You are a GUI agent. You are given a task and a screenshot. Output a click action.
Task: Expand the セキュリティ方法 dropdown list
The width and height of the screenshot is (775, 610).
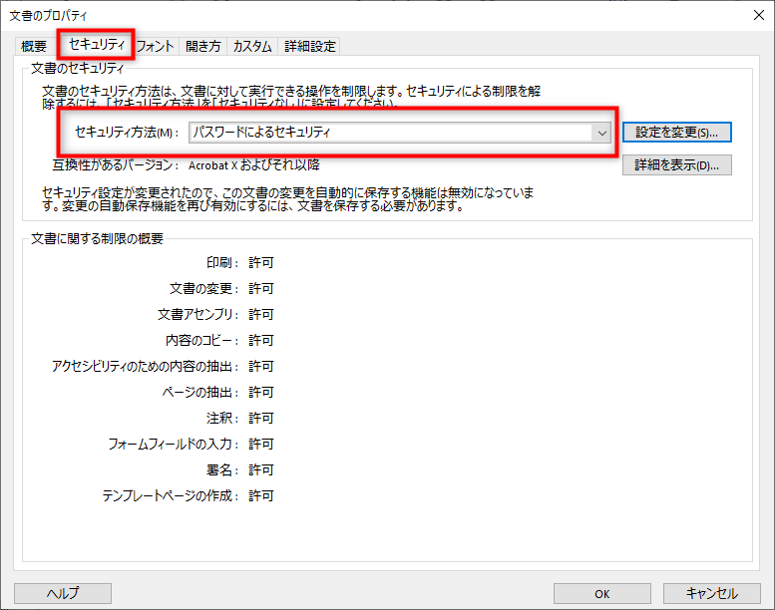tap(600, 133)
